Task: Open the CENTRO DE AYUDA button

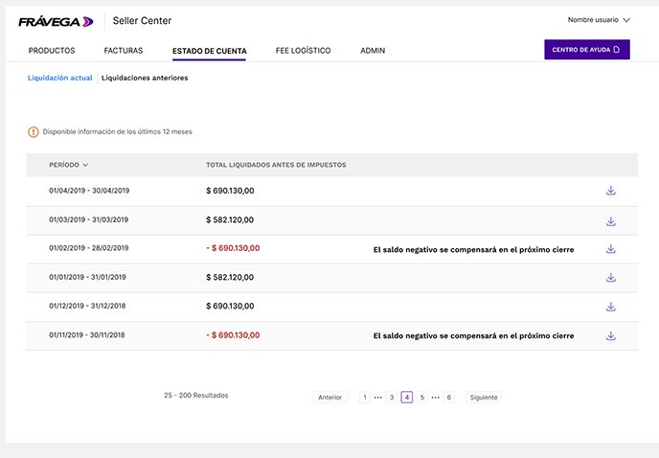Action: point(587,50)
